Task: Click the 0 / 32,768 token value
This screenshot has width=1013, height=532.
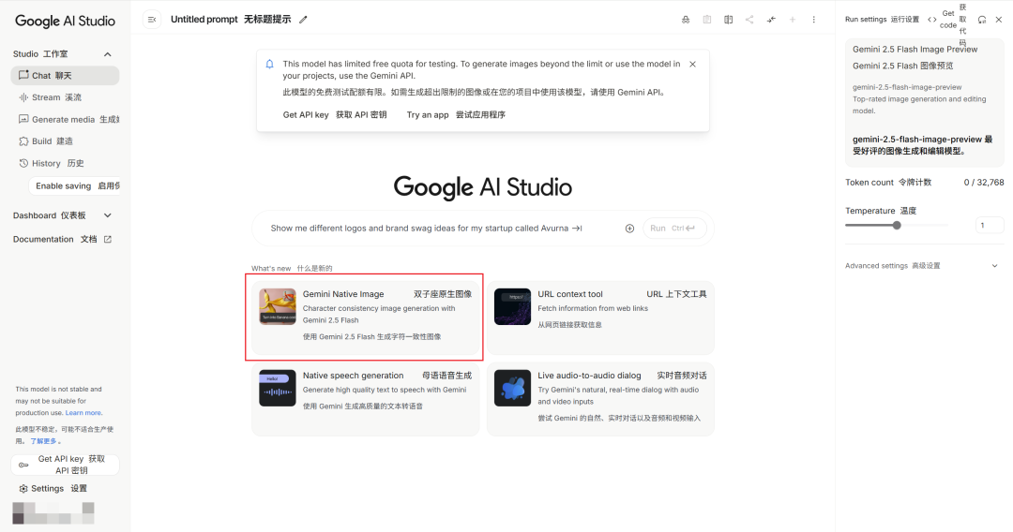Action: (984, 183)
